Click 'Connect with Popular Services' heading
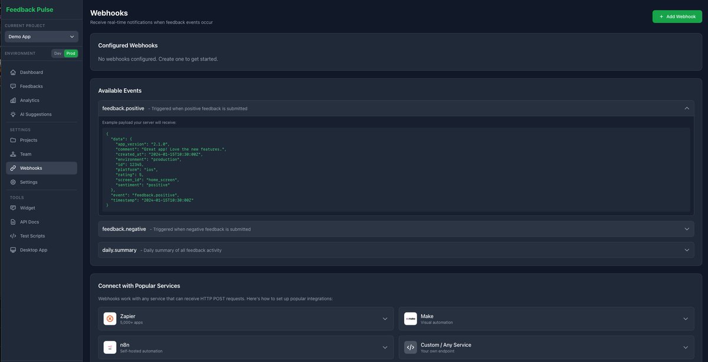This screenshot has height=362, width=708. coord(139,286)
